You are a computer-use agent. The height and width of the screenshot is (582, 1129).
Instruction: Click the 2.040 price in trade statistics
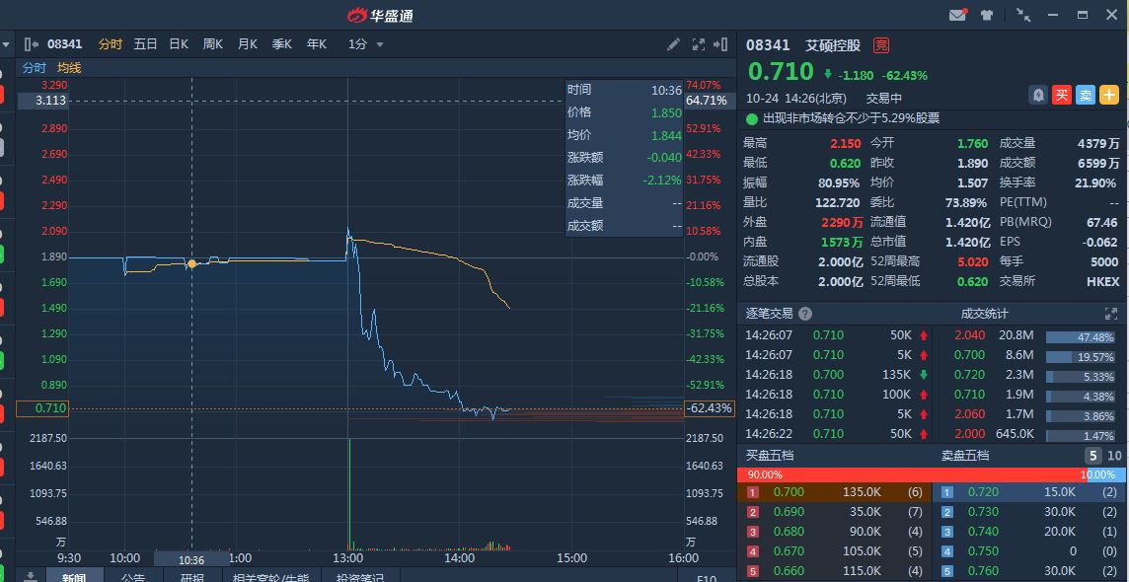coord(970,335)
